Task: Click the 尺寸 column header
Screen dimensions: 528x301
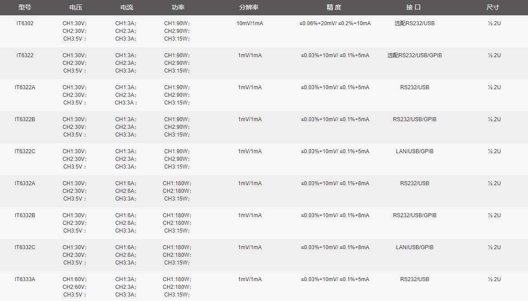Action: [x=493, y=8]
